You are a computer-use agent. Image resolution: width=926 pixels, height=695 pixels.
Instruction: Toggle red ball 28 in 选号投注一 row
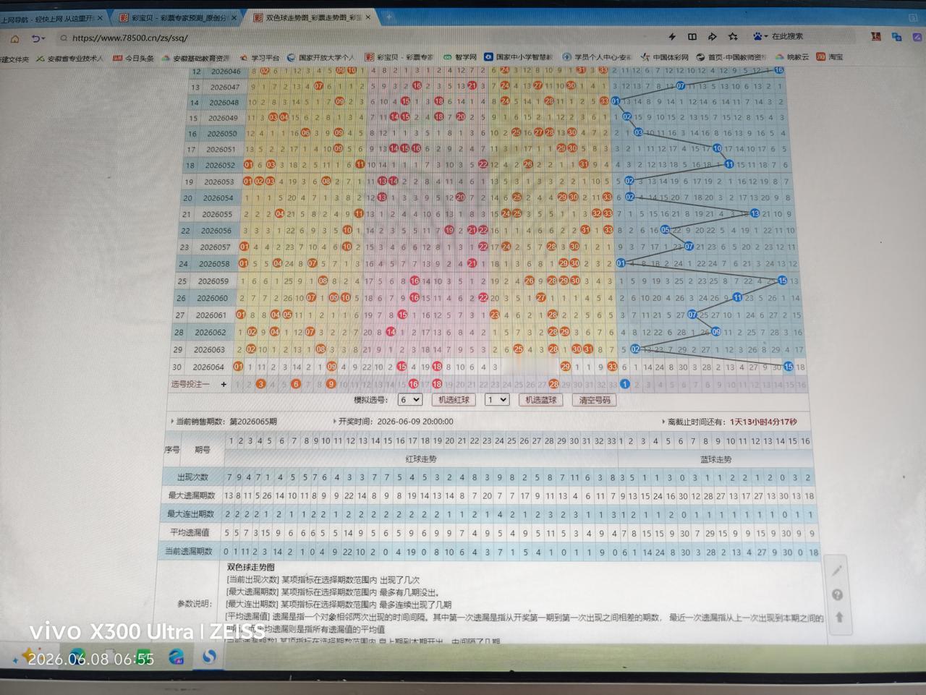(553, 384)
